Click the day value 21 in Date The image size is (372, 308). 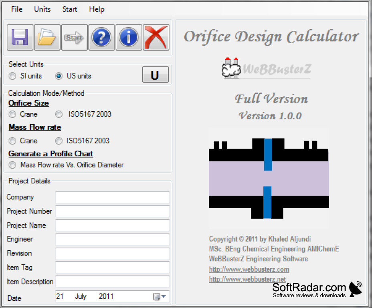(60, 296)
